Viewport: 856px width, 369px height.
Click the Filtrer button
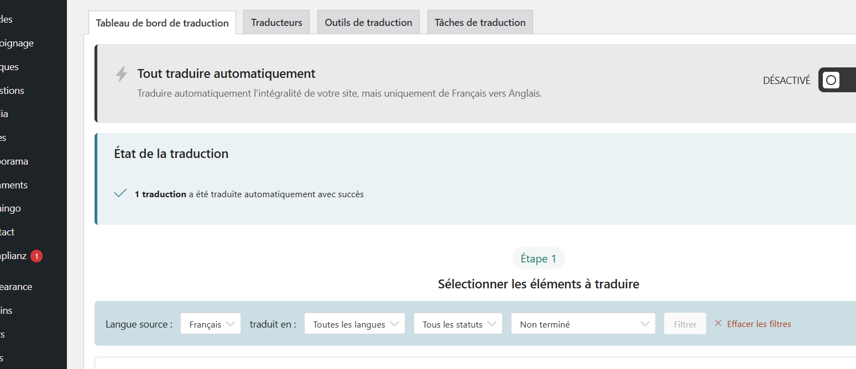pos(685,324)
